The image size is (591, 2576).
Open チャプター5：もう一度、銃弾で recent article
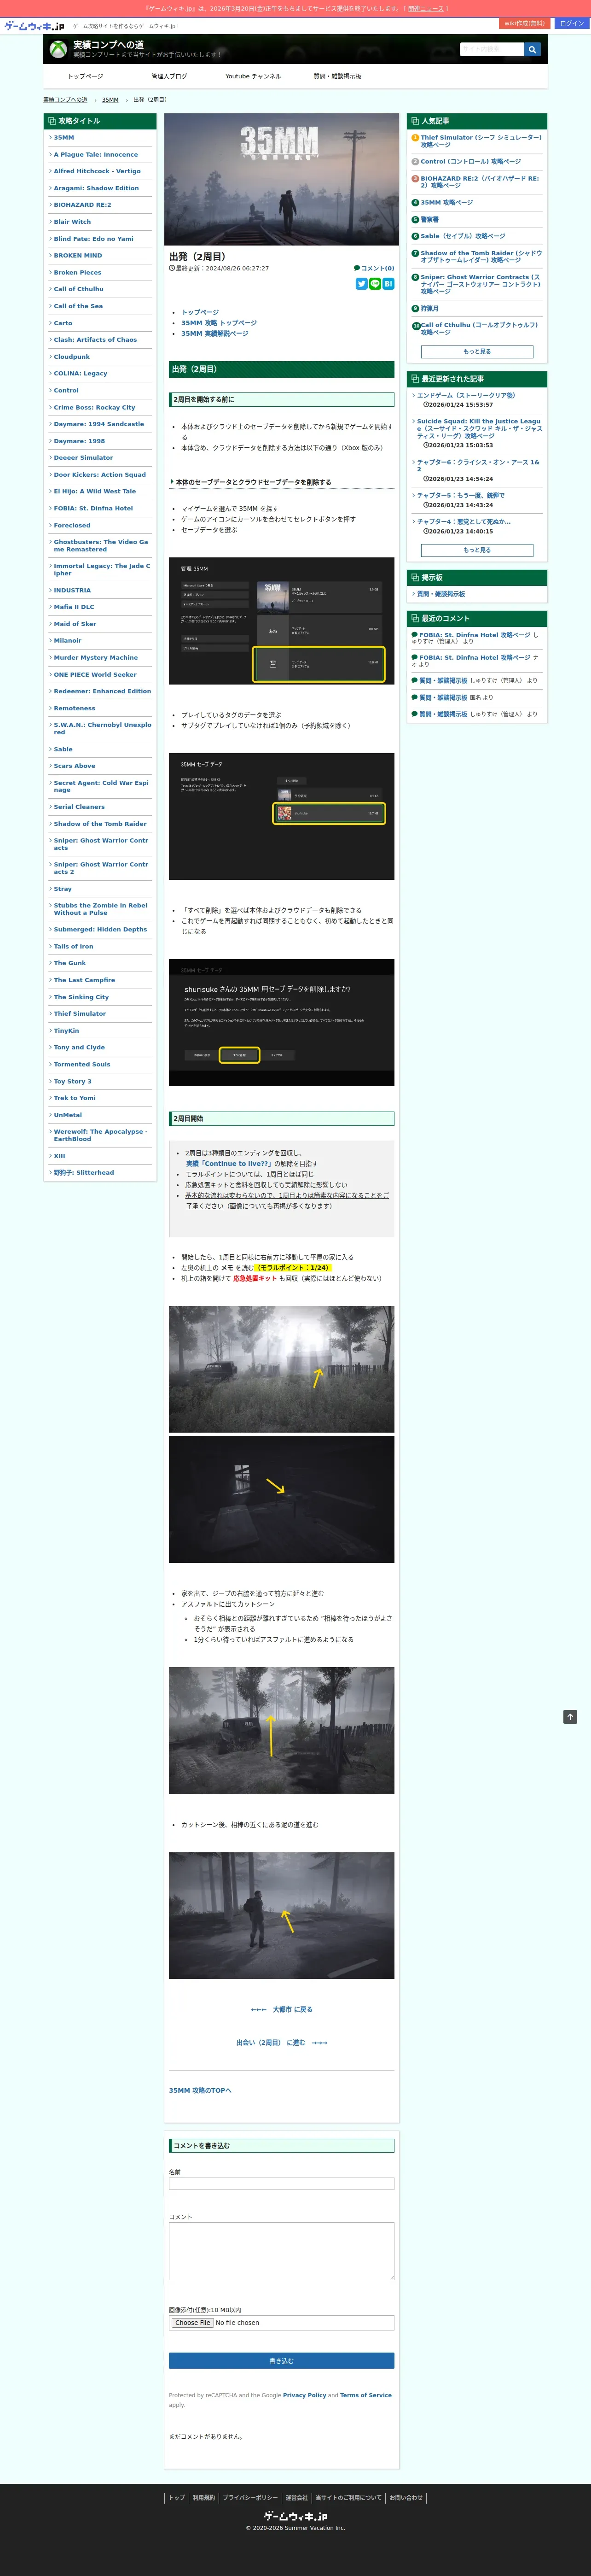click(461, 495)
